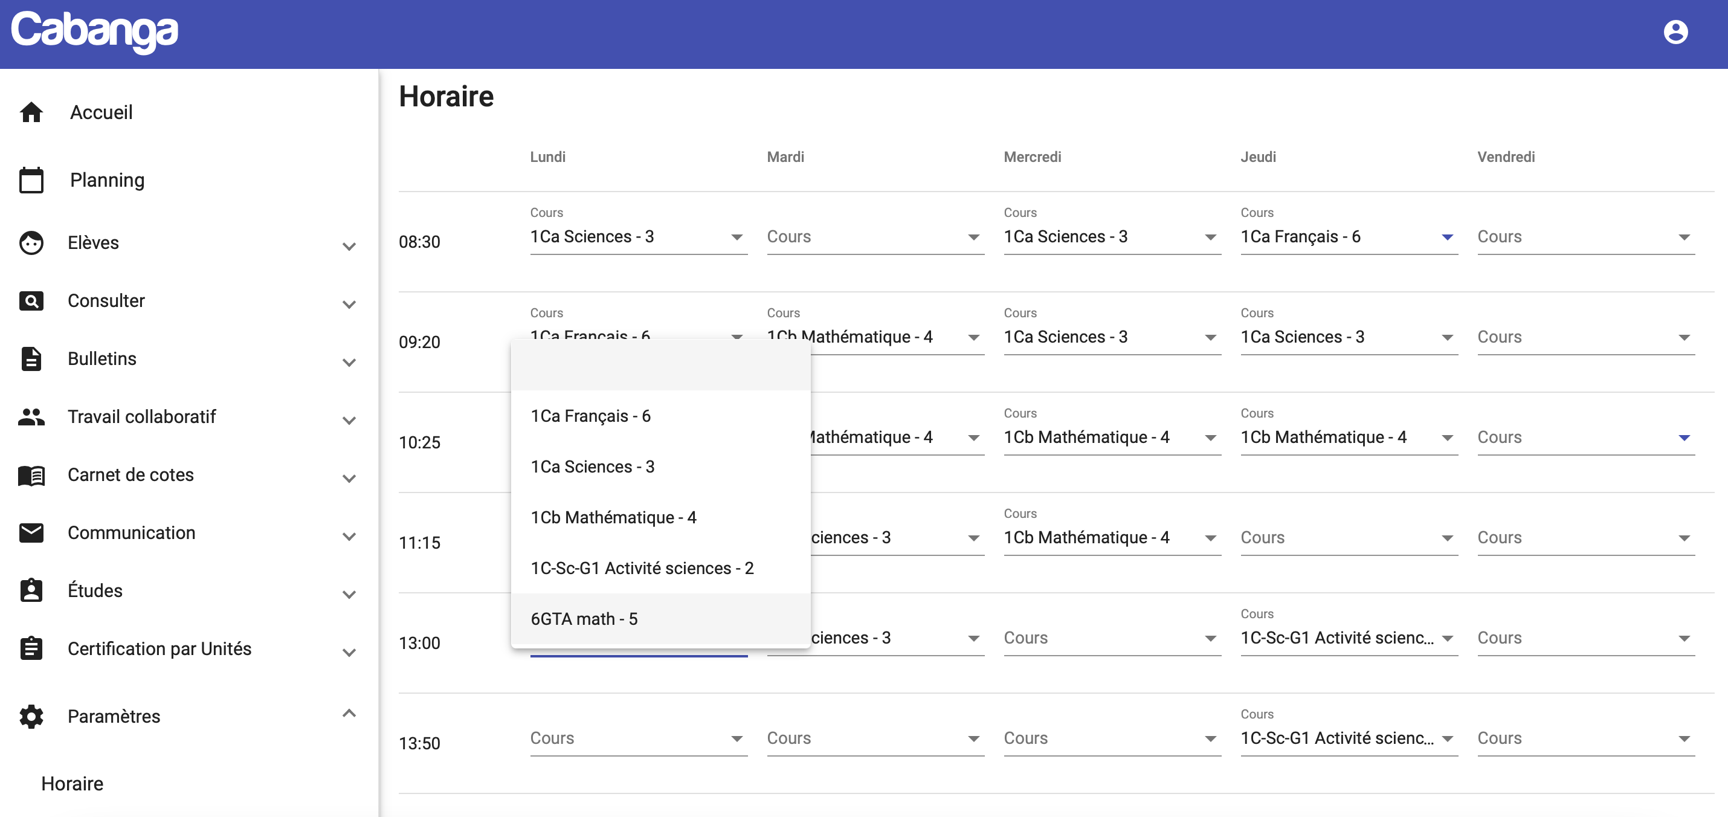This screenshot has width=1728, height=817.
Task: Click the Bulletins document icon
Action: pos(31,359)
